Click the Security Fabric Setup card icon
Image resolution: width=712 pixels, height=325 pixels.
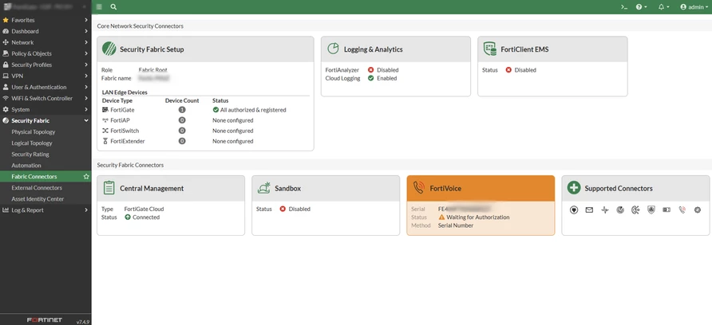[x=109, y=49]
